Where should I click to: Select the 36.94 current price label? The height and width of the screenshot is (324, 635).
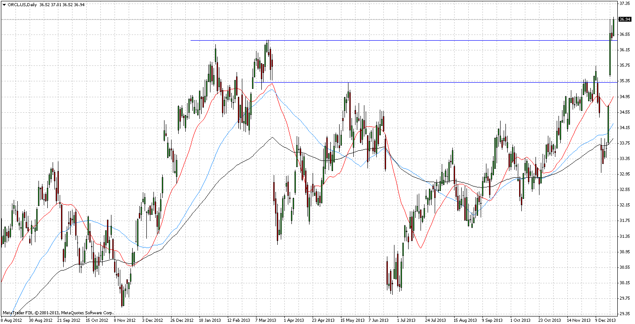pyautogui.click(x=624, y=19)
